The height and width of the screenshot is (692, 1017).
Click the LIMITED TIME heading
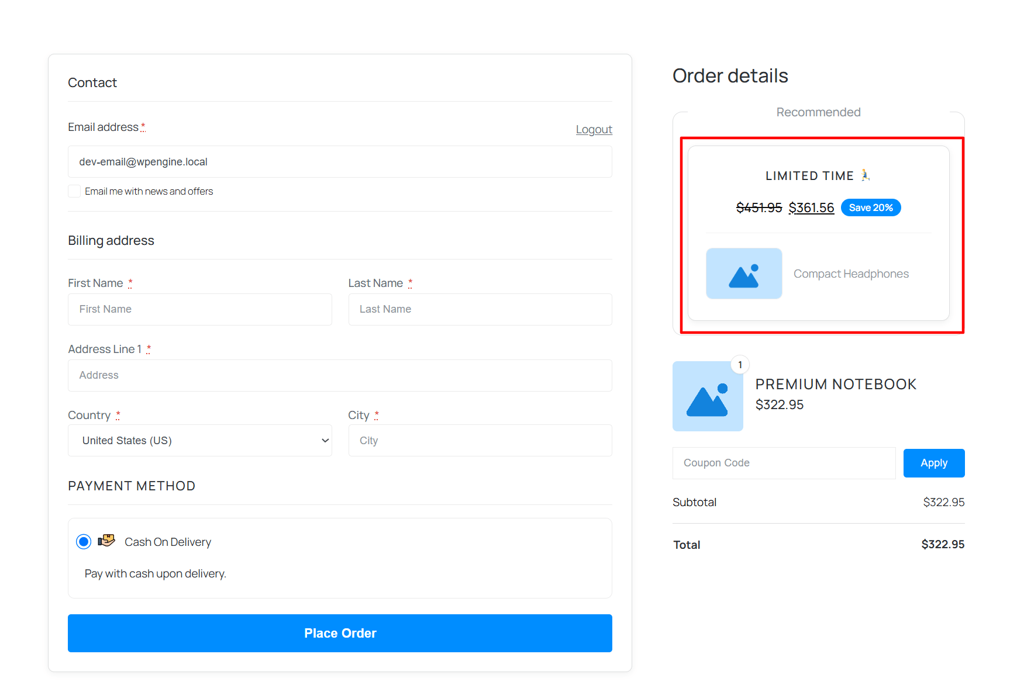click(x=809, y=175)
